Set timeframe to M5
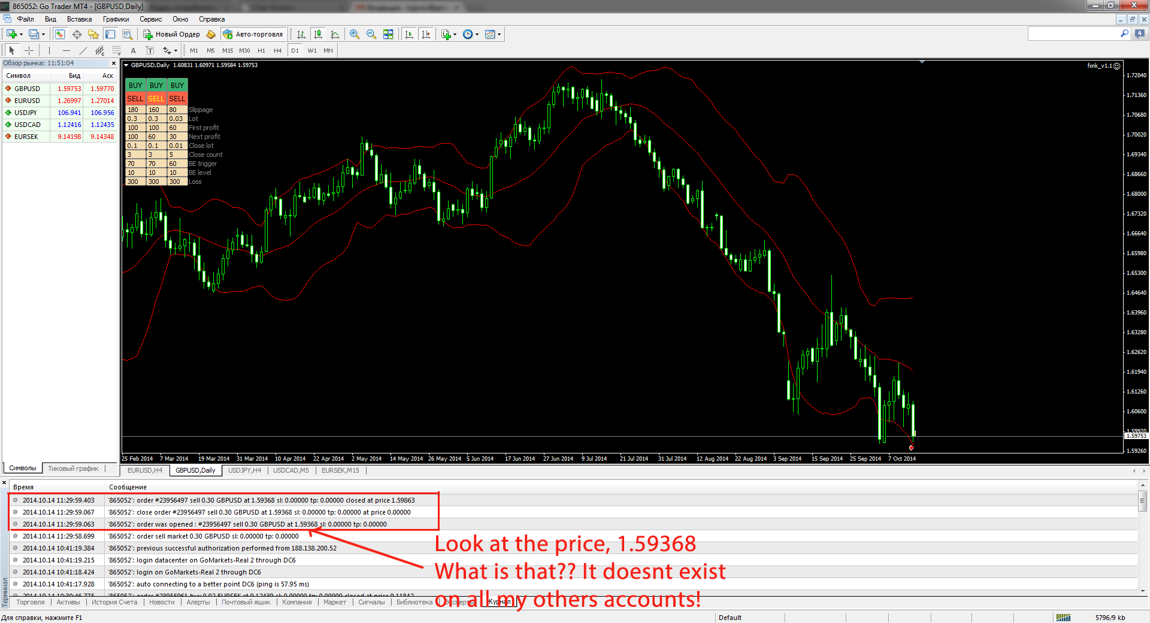1150x623 pixels. (211, 50)
